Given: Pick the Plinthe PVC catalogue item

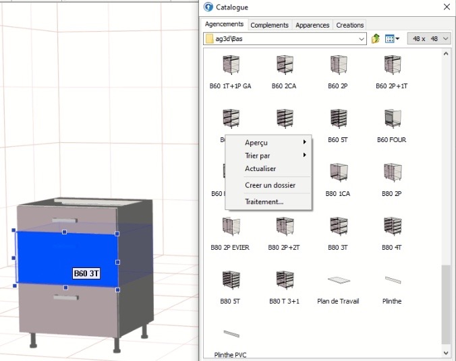Looking at the screenshot, I should point(231,333).
